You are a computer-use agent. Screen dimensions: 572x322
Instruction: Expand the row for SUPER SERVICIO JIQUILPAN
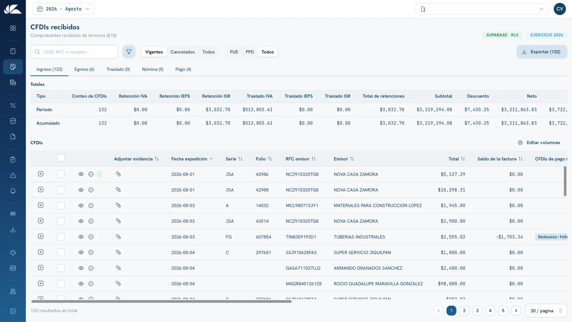click(41, 252)
